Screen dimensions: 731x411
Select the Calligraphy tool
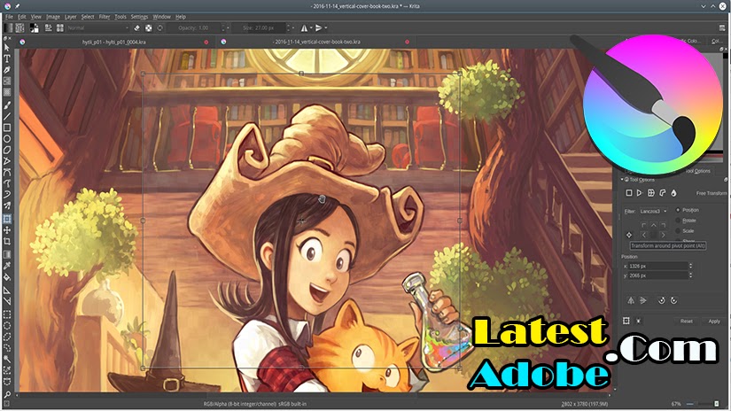pos(7,70)
